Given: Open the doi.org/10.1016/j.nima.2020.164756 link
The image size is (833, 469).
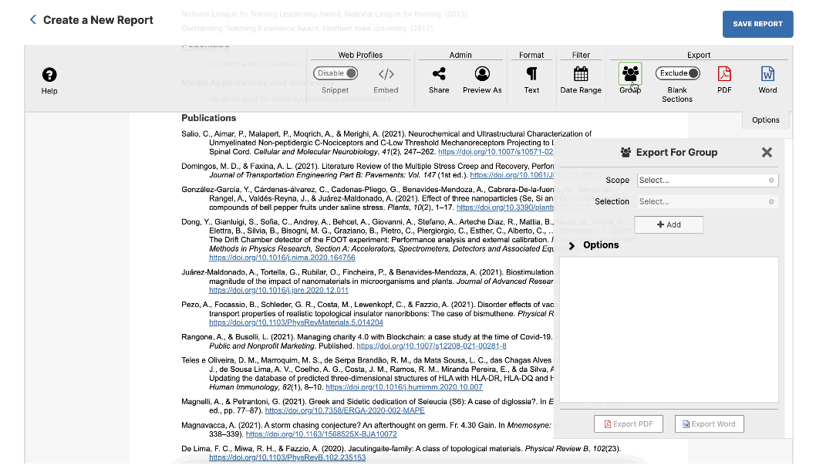Looking at the screenshot, I should click(x=282, y=258).
